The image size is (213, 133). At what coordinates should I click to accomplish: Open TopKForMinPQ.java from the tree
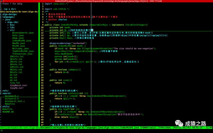(x=23, y=51)
